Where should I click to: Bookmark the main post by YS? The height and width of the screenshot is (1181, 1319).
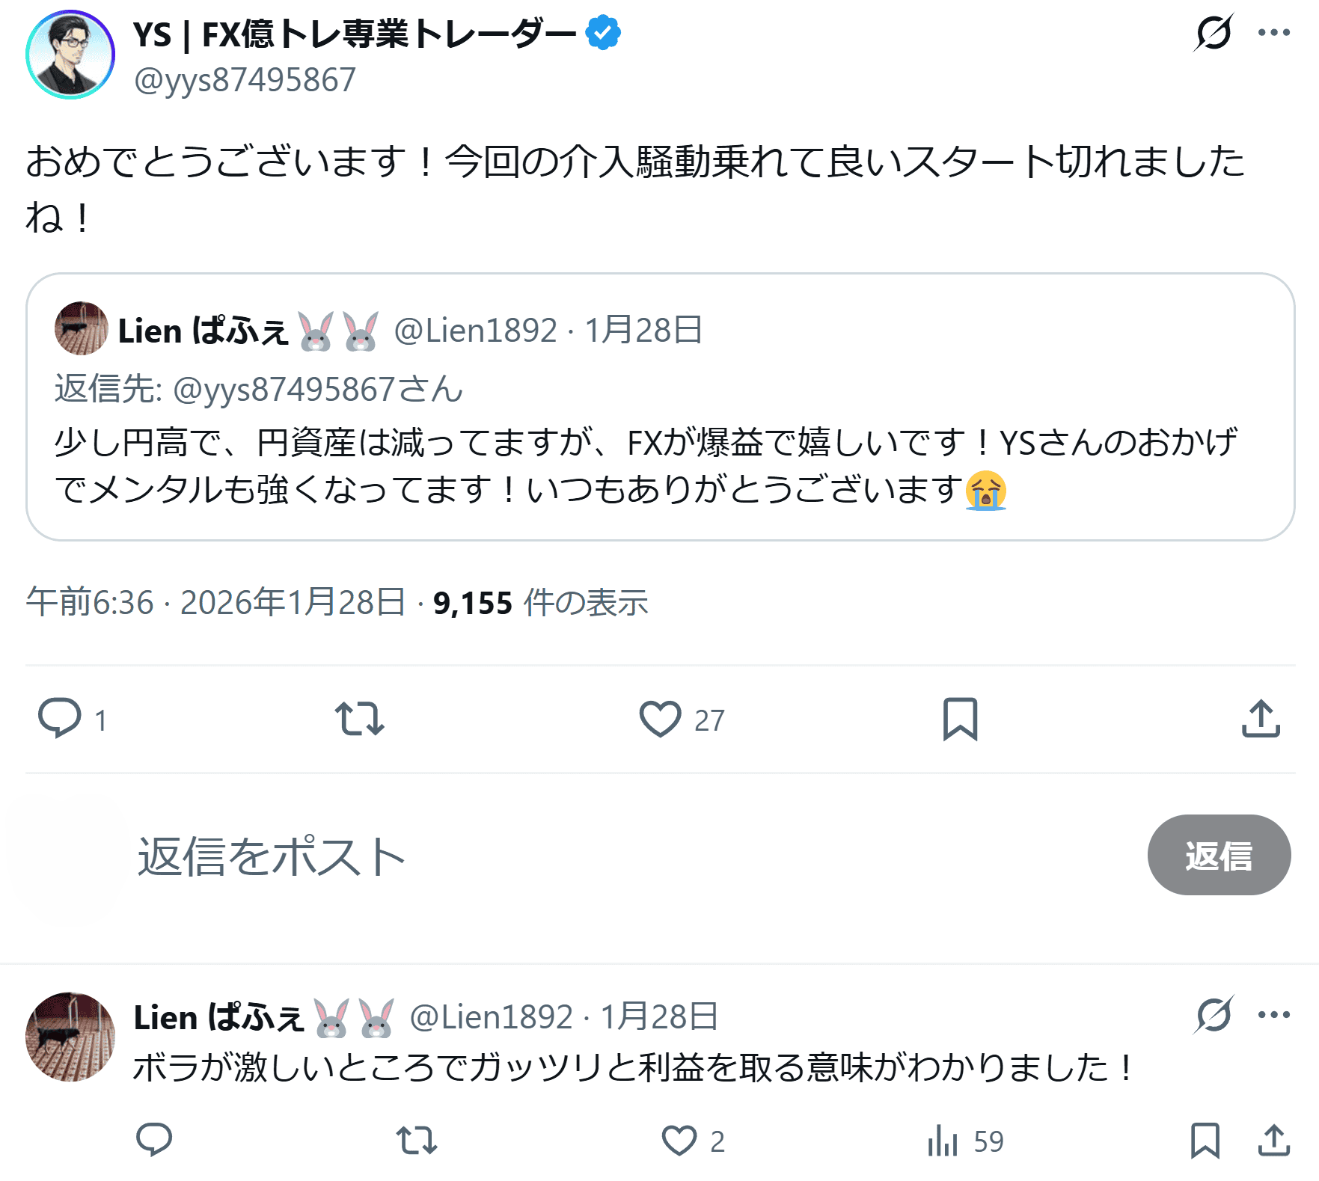[960, 719]
